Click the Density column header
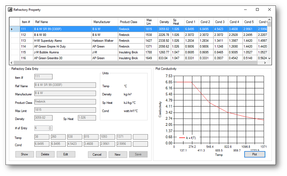 click(165, 22)
